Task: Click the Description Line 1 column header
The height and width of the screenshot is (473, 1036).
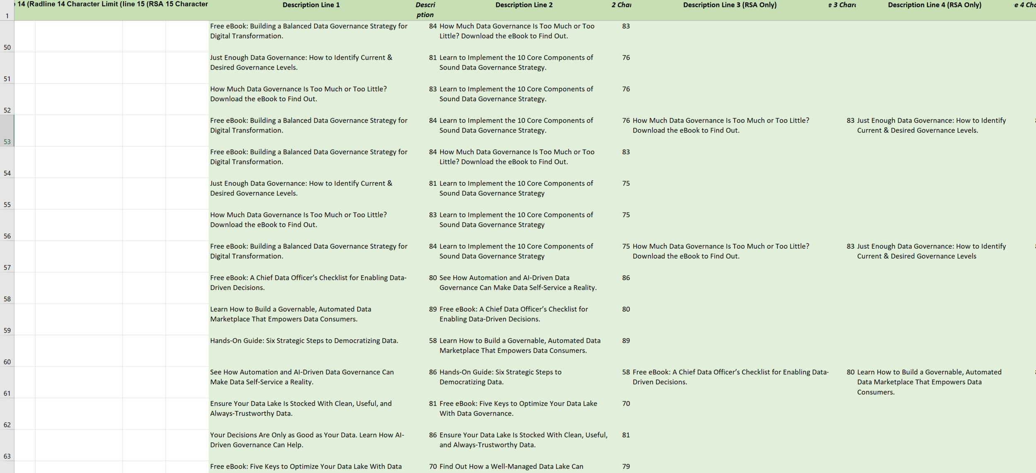Action: (311, 5)
